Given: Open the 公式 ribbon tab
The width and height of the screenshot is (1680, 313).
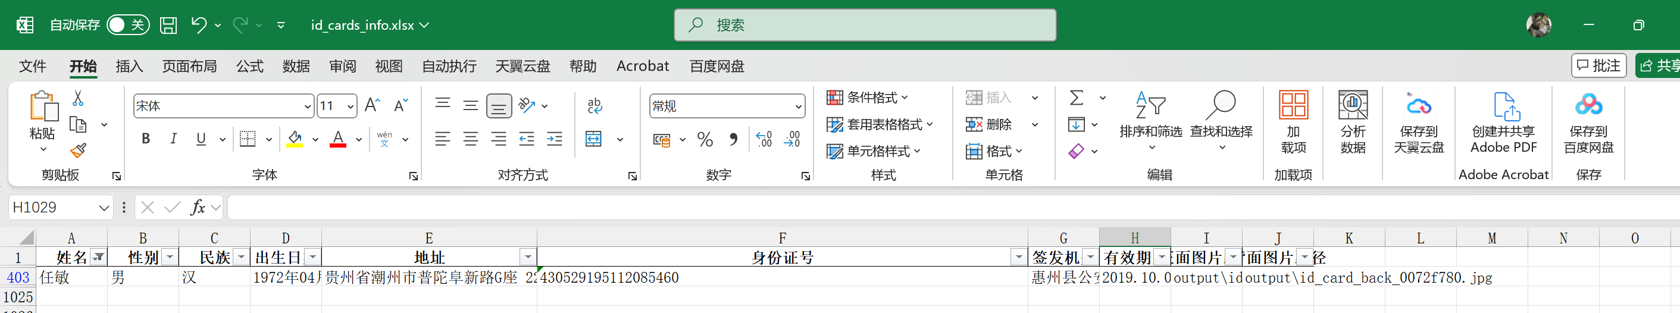Looking at the screenshot, I should [250, 67].
